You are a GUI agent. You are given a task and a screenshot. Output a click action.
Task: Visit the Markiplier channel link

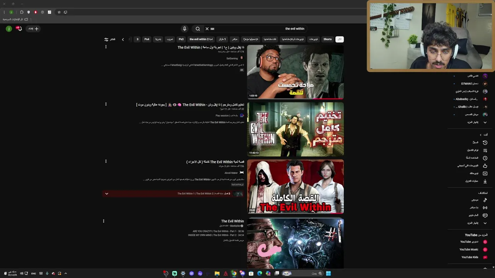click(235, 226)
